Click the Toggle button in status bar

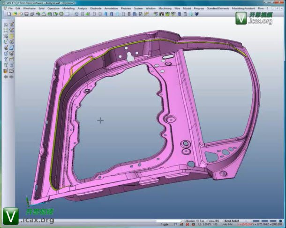[x=165, y=225]
